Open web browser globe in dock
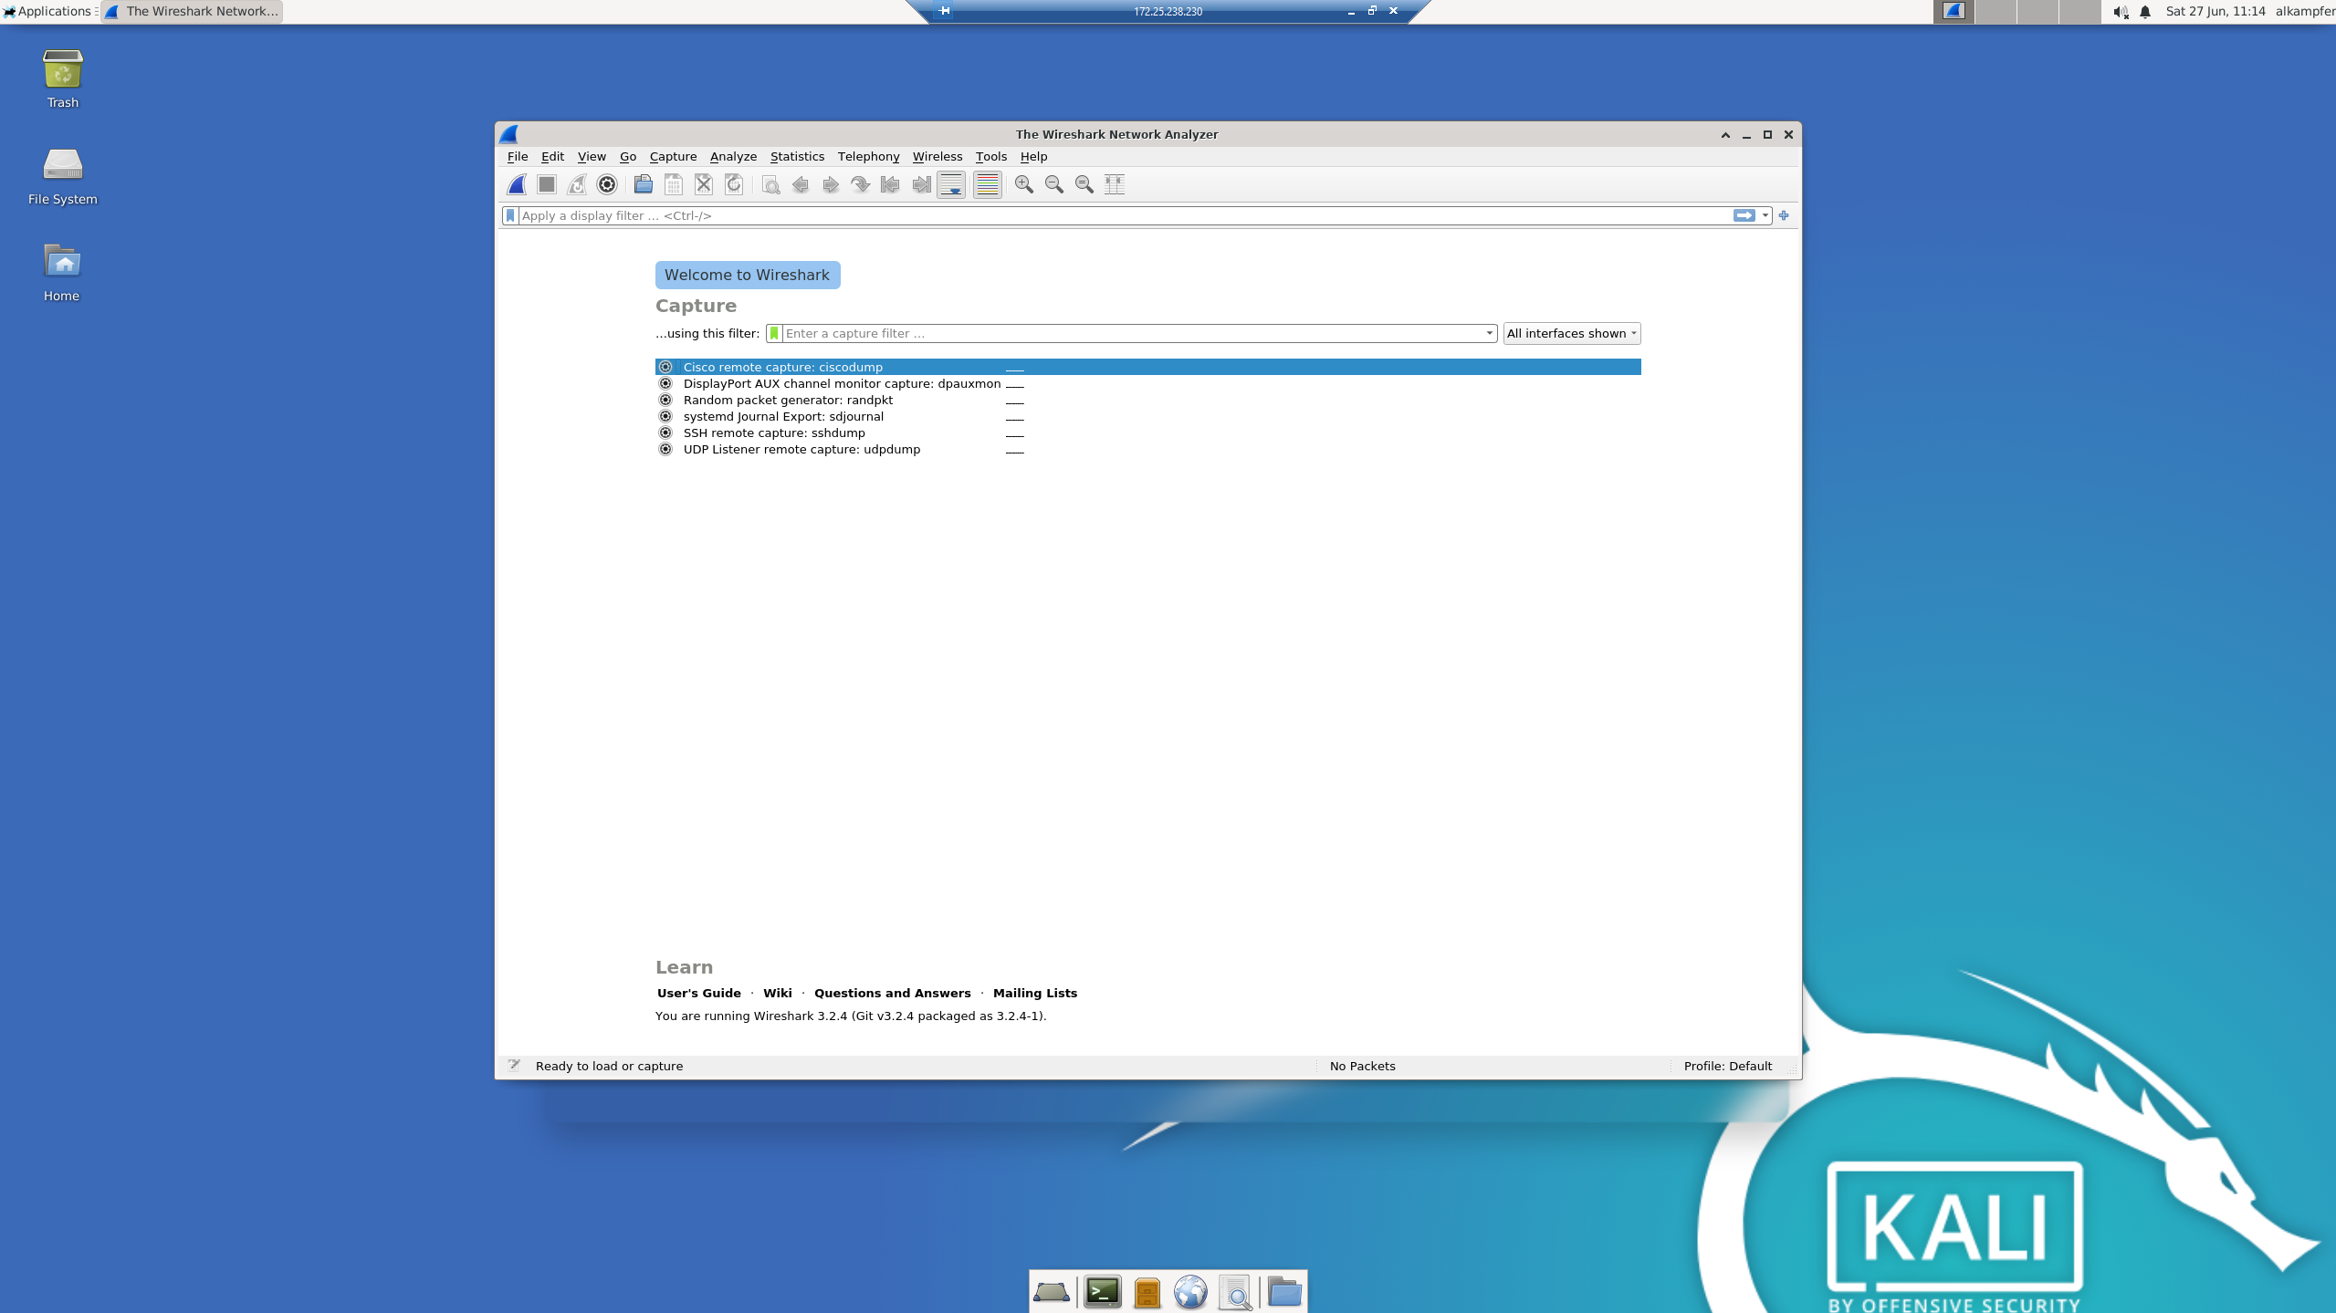Viewport: 2336px width, 1313px height. click(x=1190, y=1292)
